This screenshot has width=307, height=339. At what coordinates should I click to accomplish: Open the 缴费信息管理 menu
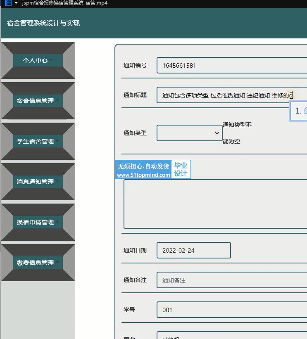click(38, 263)
